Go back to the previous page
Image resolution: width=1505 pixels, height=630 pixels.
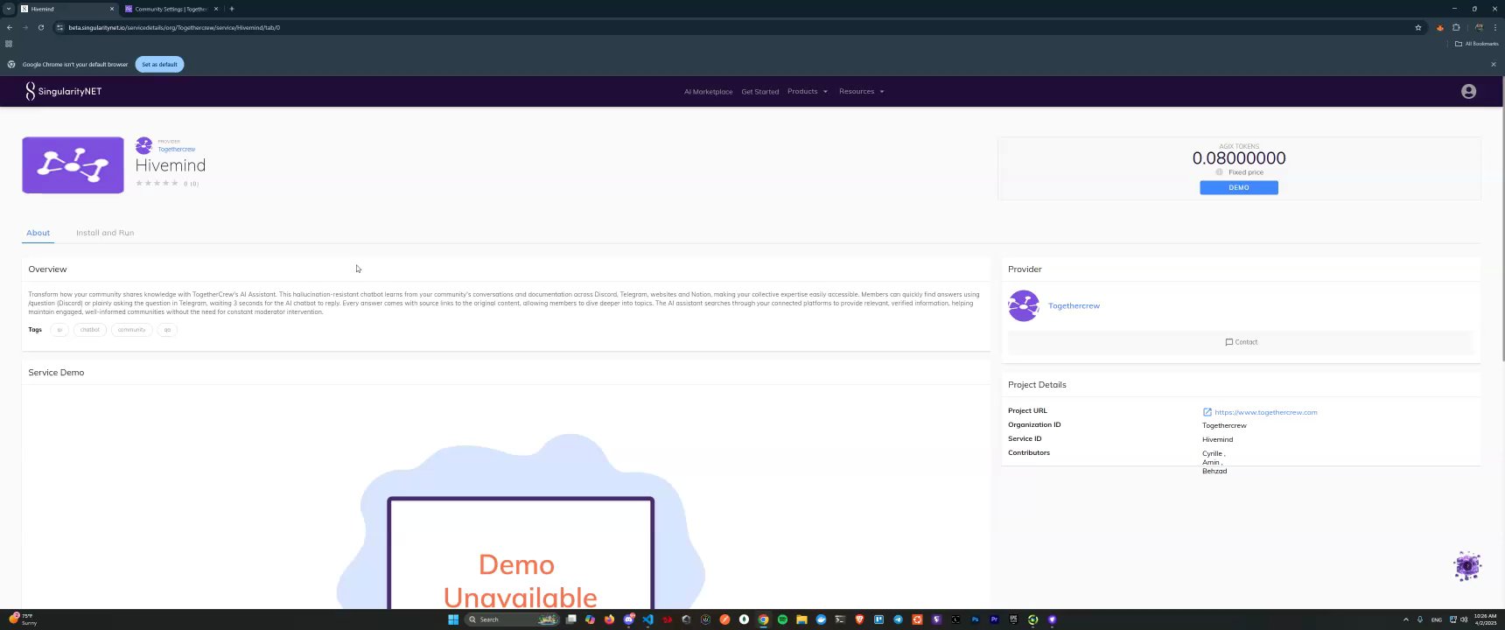[10, 27]
